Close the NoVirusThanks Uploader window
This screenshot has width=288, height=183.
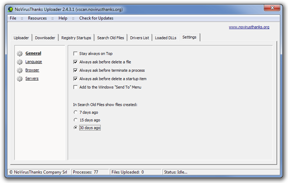[272, 8]
